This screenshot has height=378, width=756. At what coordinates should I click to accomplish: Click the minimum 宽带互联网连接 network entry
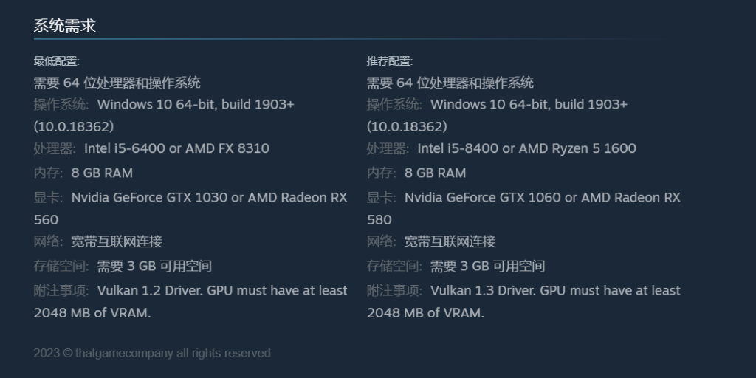(117, 241)
